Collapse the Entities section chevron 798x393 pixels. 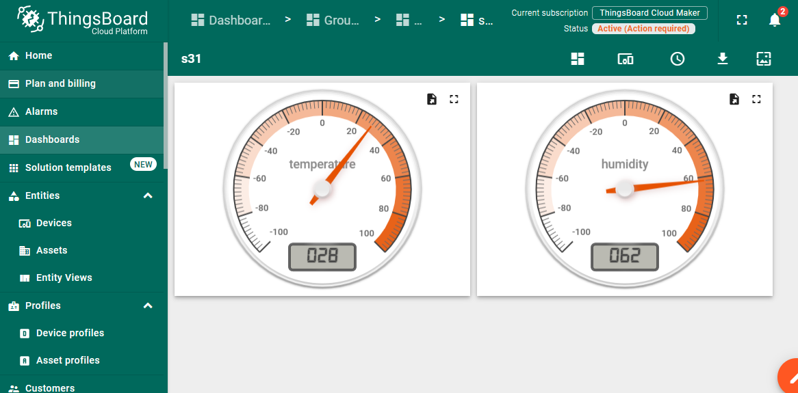click(148, 195)
